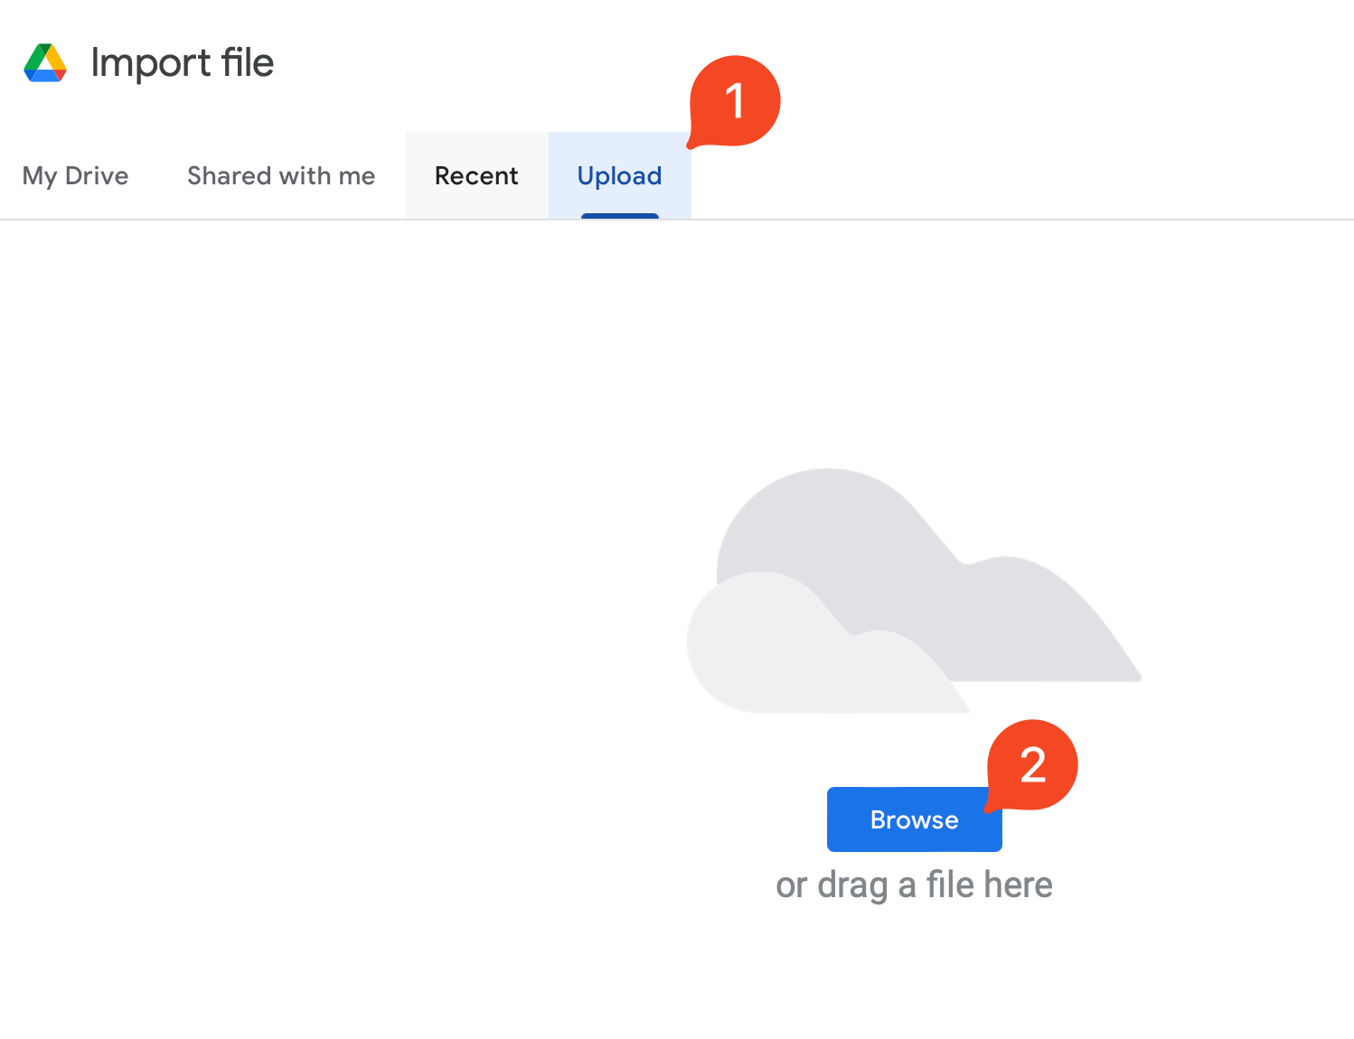The width and height of the screenshot is (1354, 1039).
Task: Click the word "Import" in the title
Action: point(151,63)
